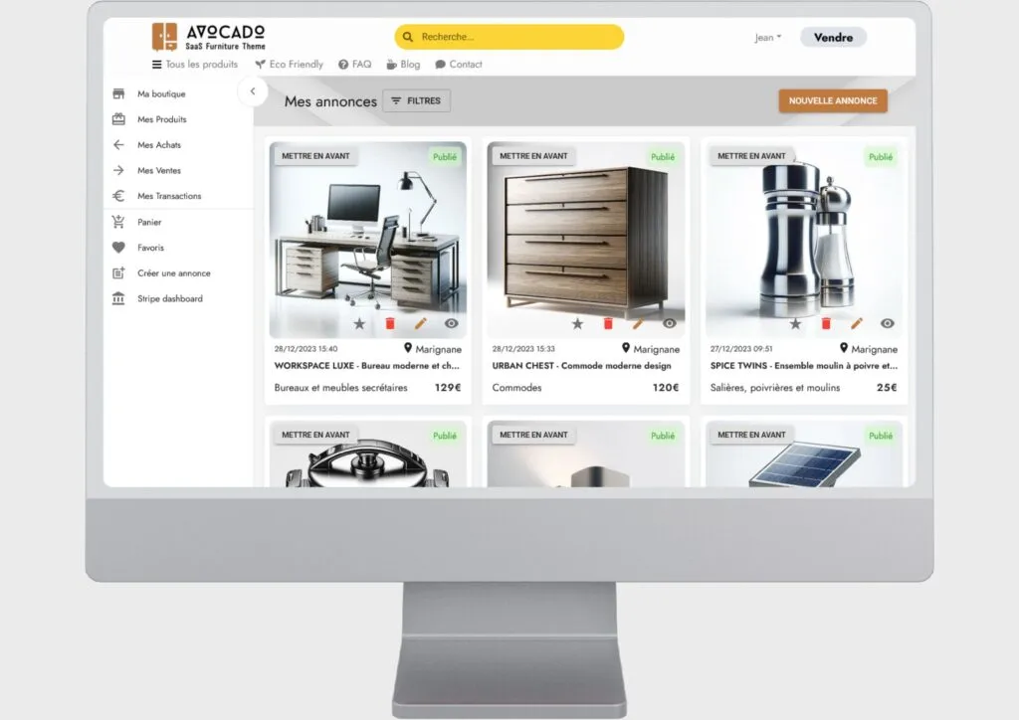Delete the Urban Chest listing via trash icon
The height and width of the screenshot is (720, 1019).
pyautogui.click(x=608, y=324)
